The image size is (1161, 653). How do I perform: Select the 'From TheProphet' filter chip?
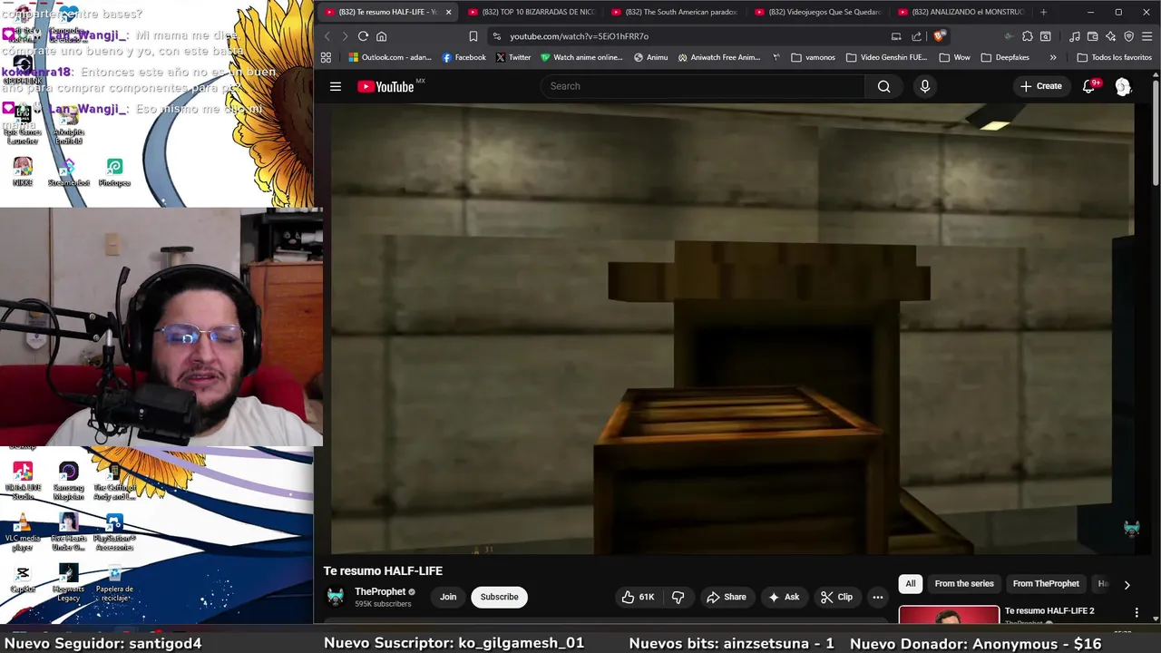point(1046,584)
